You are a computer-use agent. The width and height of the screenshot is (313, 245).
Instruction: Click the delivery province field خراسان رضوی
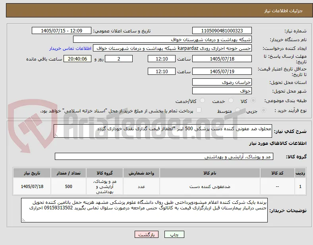[222, 82]
